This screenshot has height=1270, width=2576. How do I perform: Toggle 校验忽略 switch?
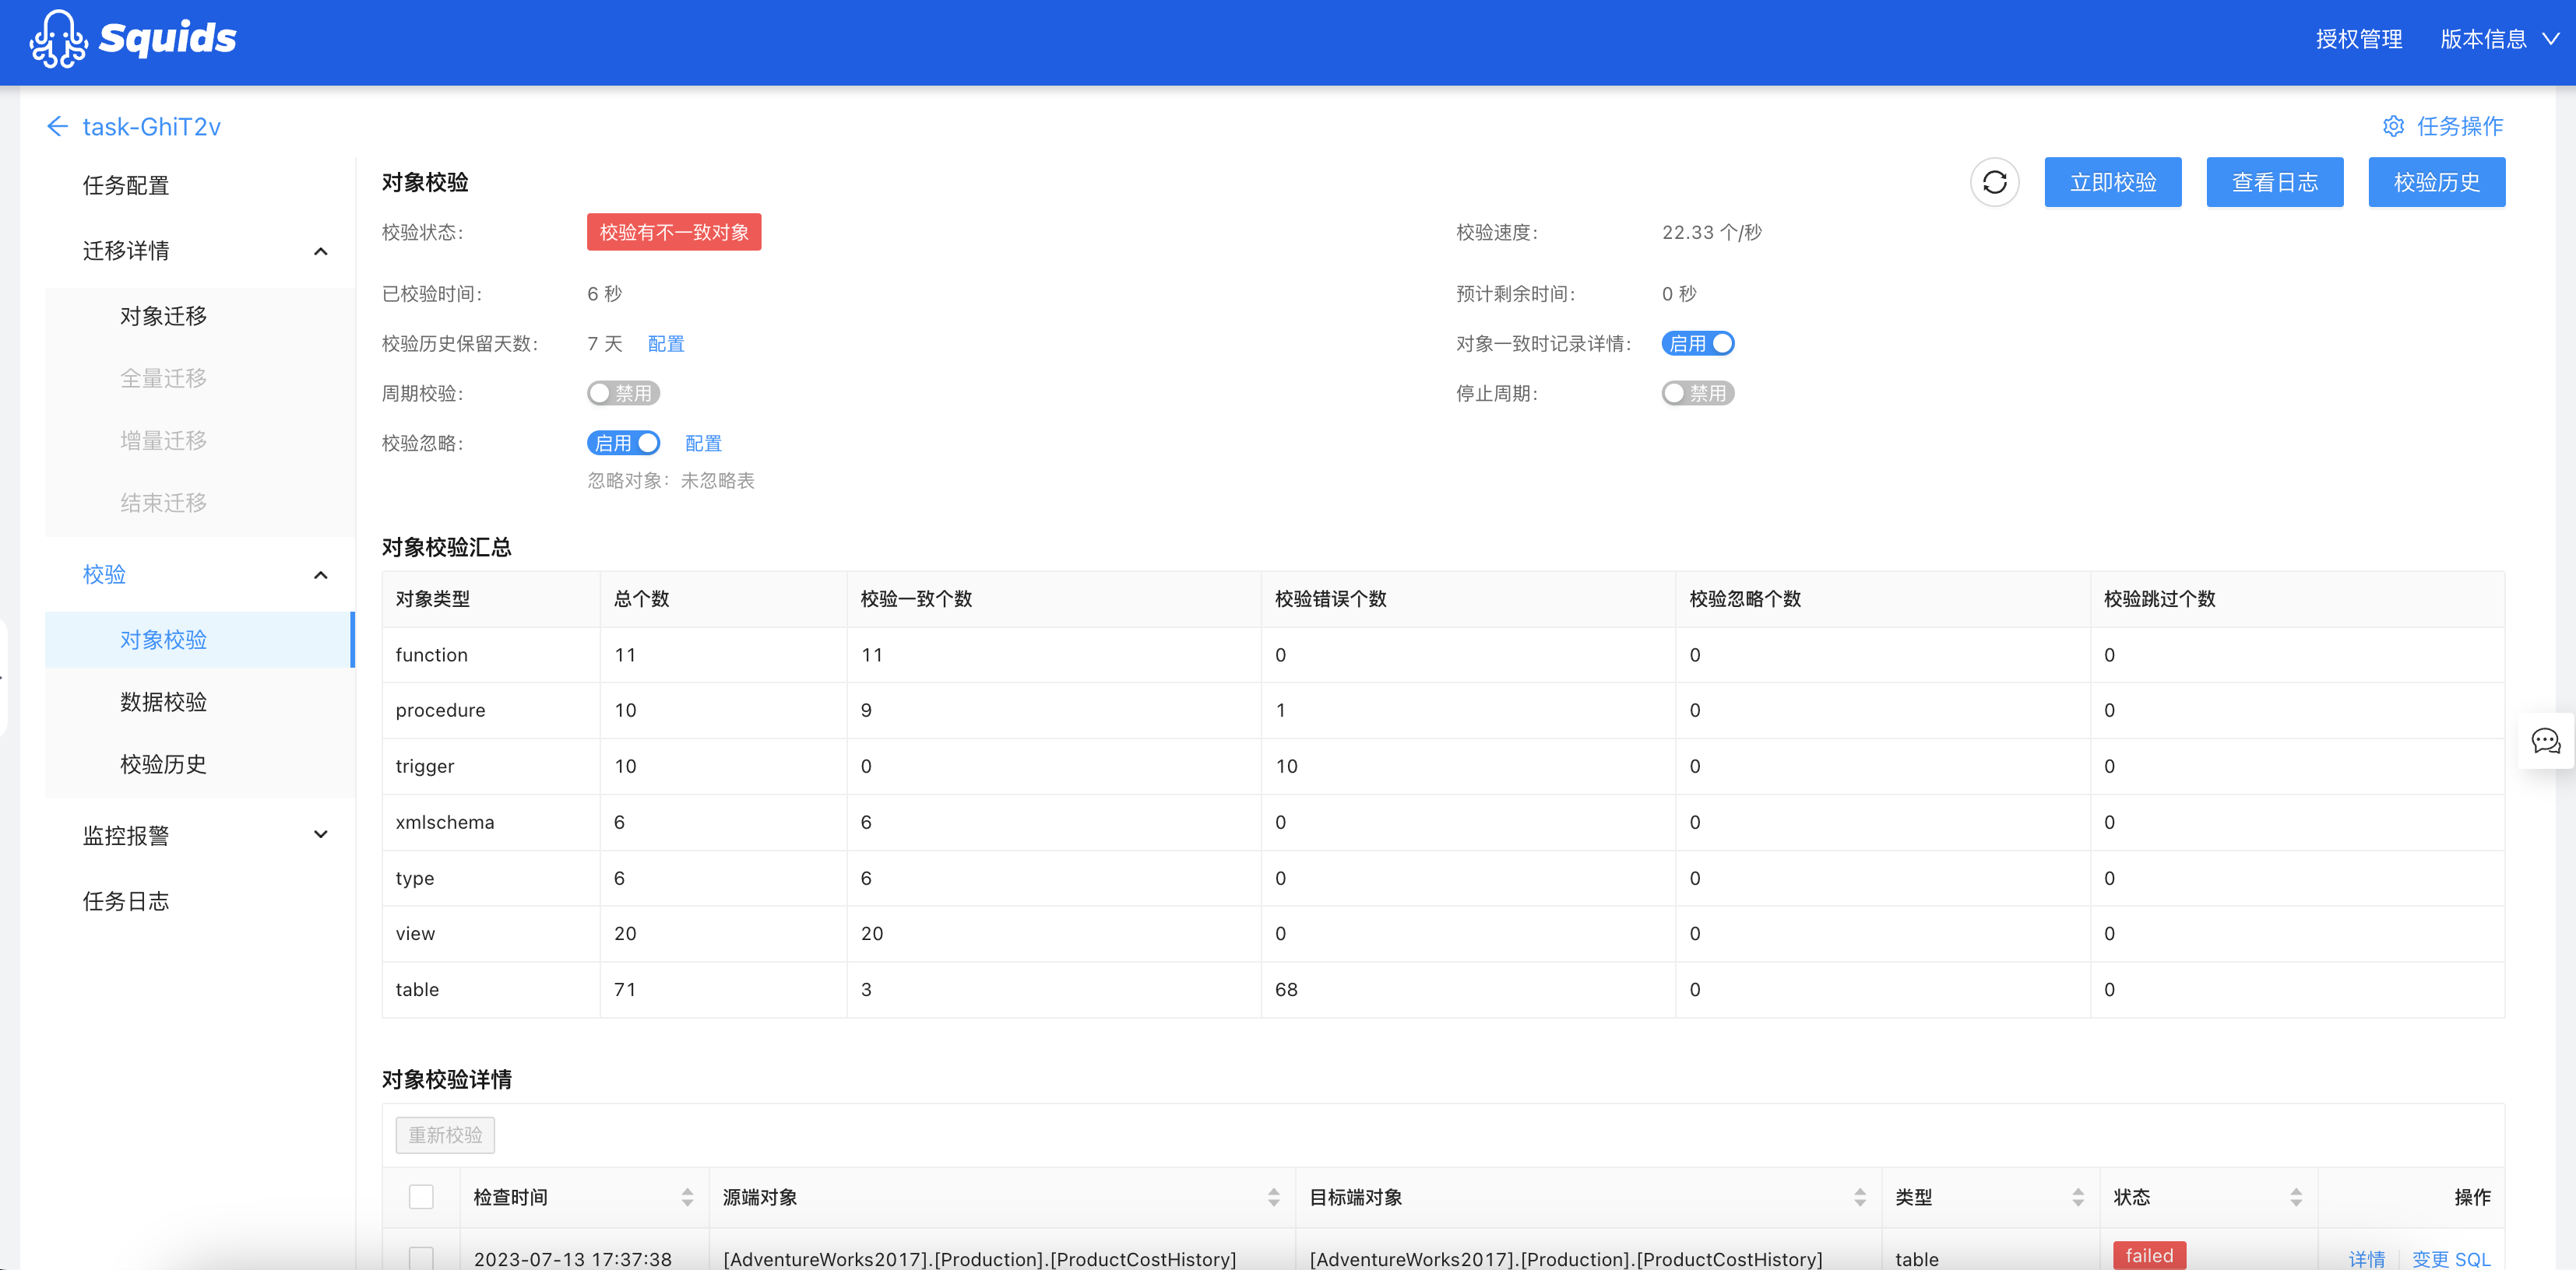pos(623,443)
